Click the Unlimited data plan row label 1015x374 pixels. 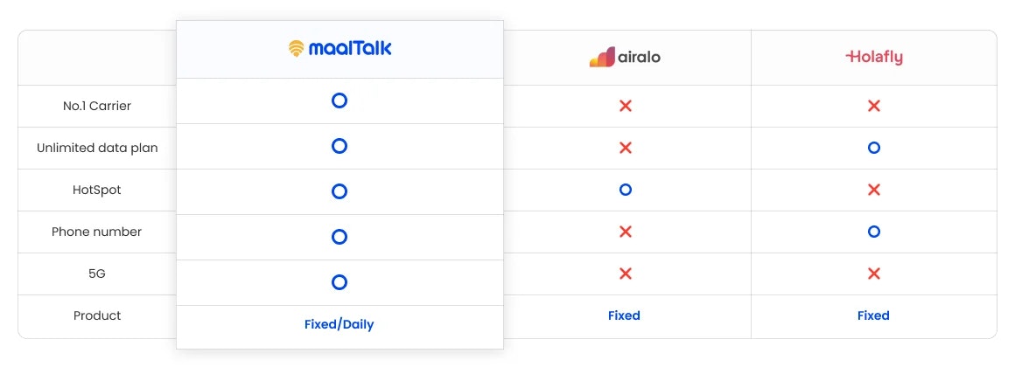(97, 148)
